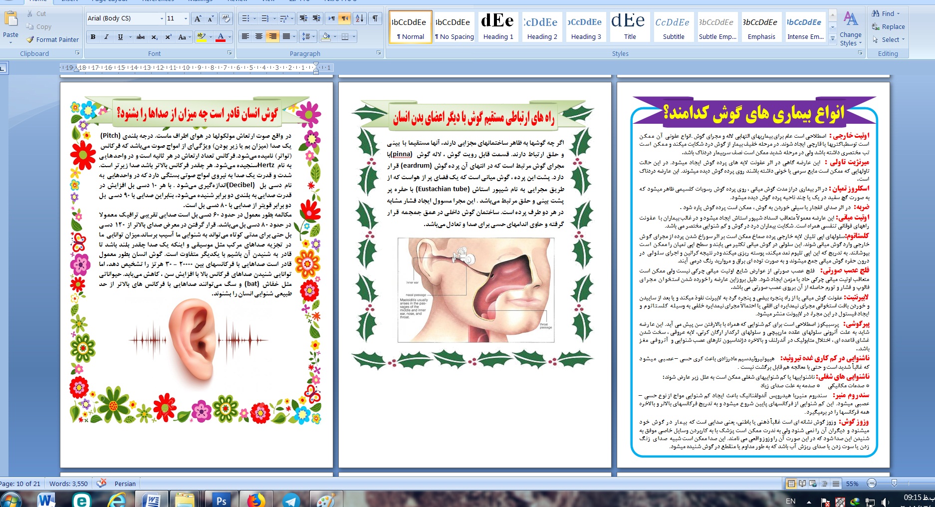The width and height of the screenshot is (935, 507).
Task: Click the borders grid icon
Action: click(345, 36)
